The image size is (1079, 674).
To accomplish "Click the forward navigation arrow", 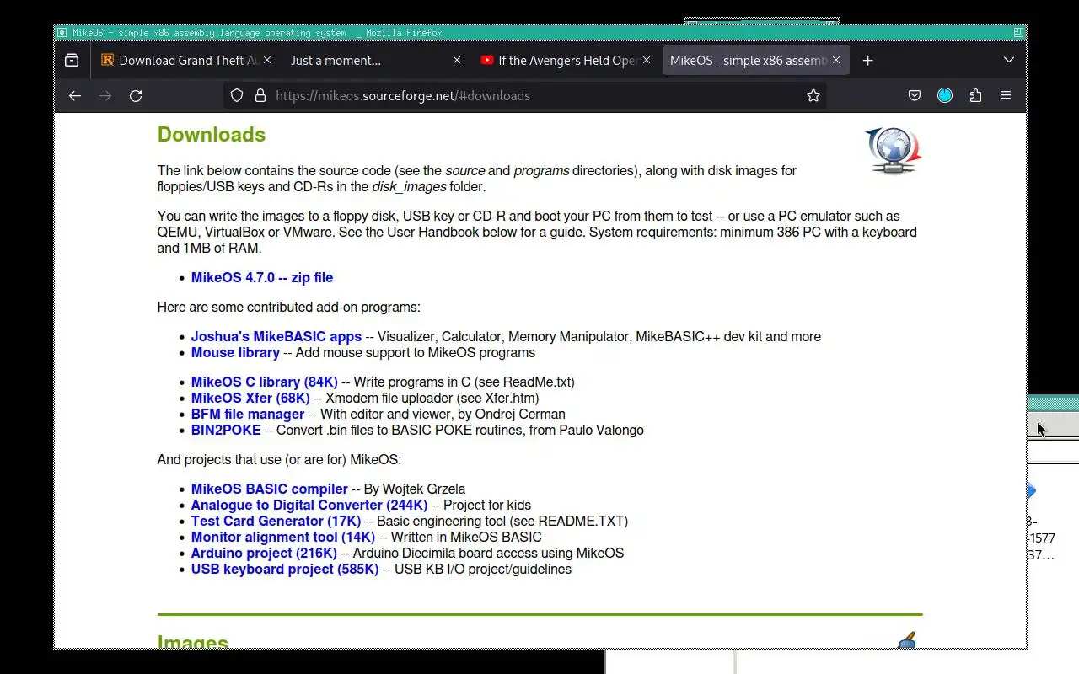I will pos(105,96).
